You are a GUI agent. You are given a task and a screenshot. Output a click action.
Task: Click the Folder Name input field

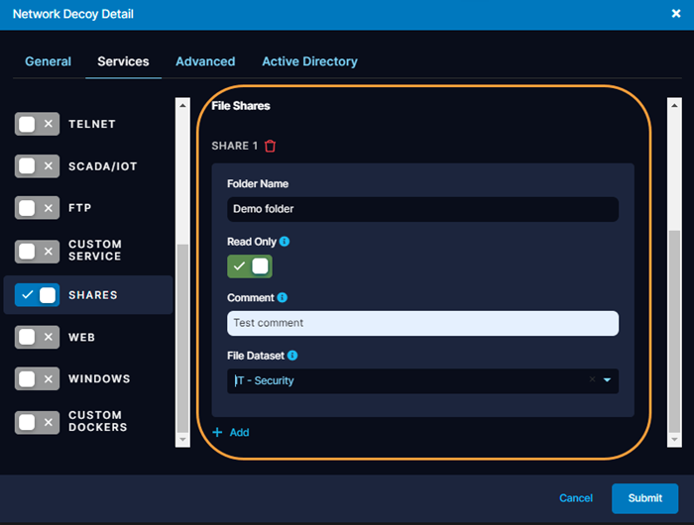pos(422,209)
